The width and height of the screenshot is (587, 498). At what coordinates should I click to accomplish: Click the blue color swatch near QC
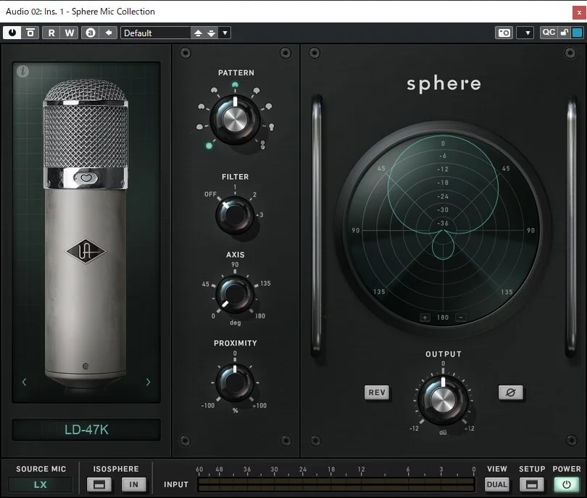coord(577,33)
